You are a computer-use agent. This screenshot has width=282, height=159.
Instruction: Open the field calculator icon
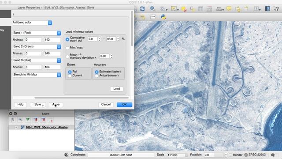[209, 9]
